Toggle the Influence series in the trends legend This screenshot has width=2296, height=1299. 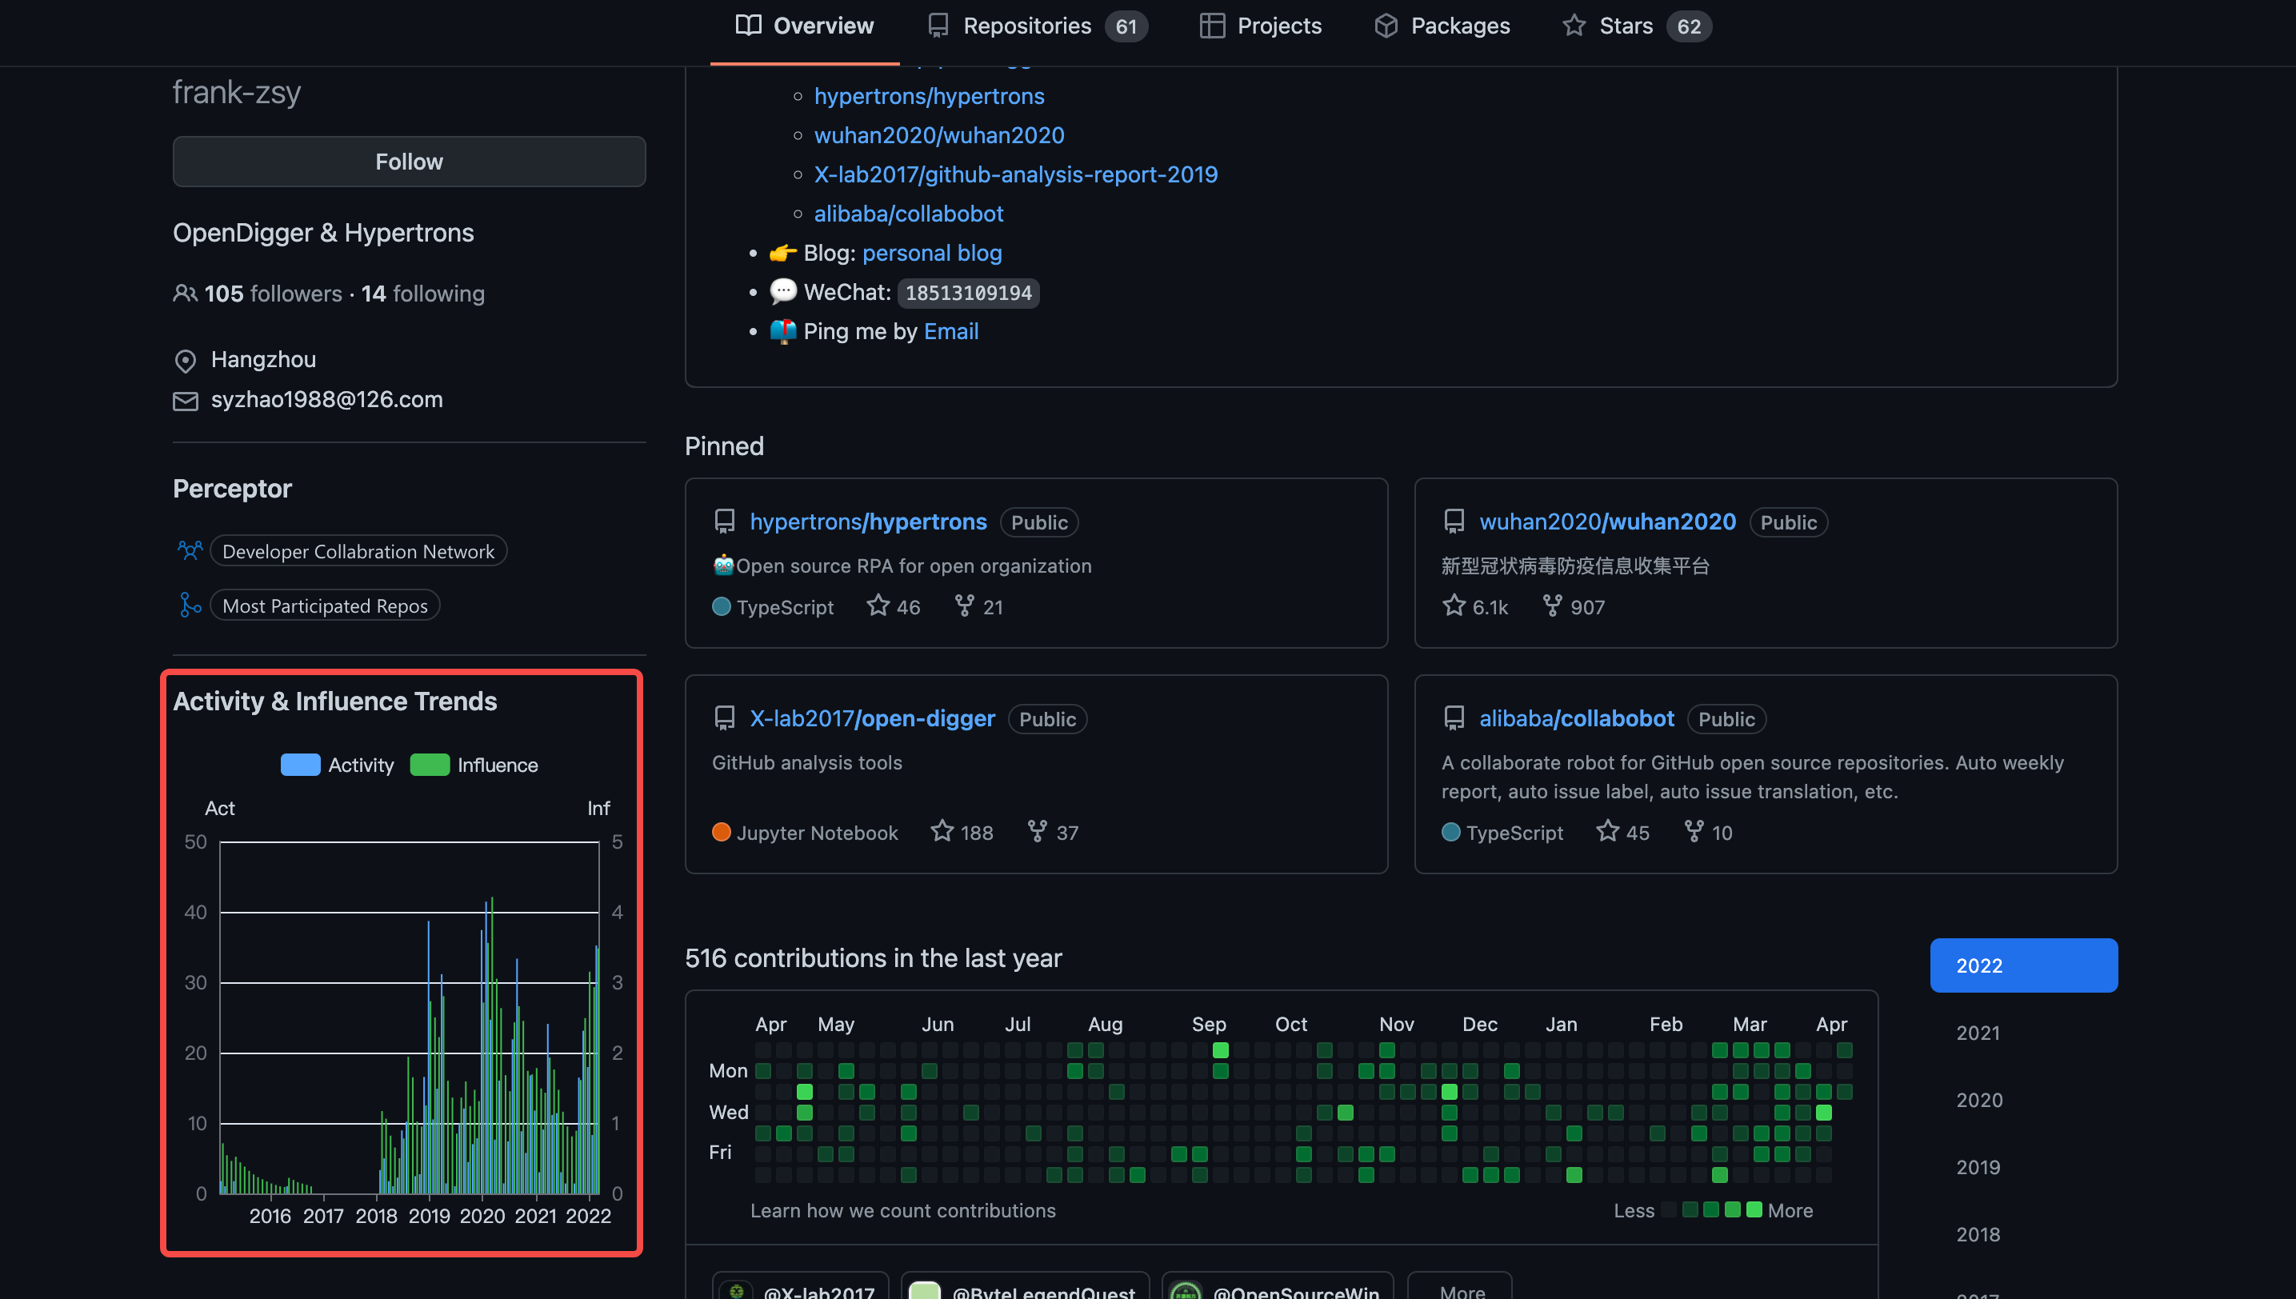point(474,765)
